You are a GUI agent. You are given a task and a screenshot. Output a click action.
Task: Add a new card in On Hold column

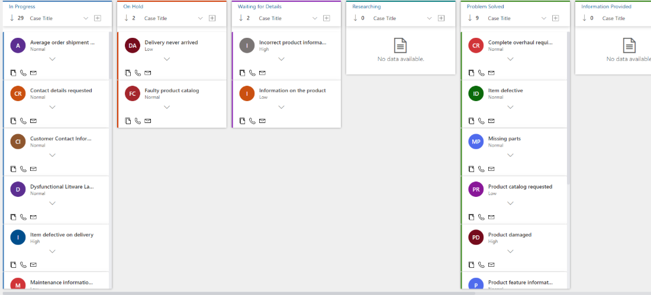(212, 18)
